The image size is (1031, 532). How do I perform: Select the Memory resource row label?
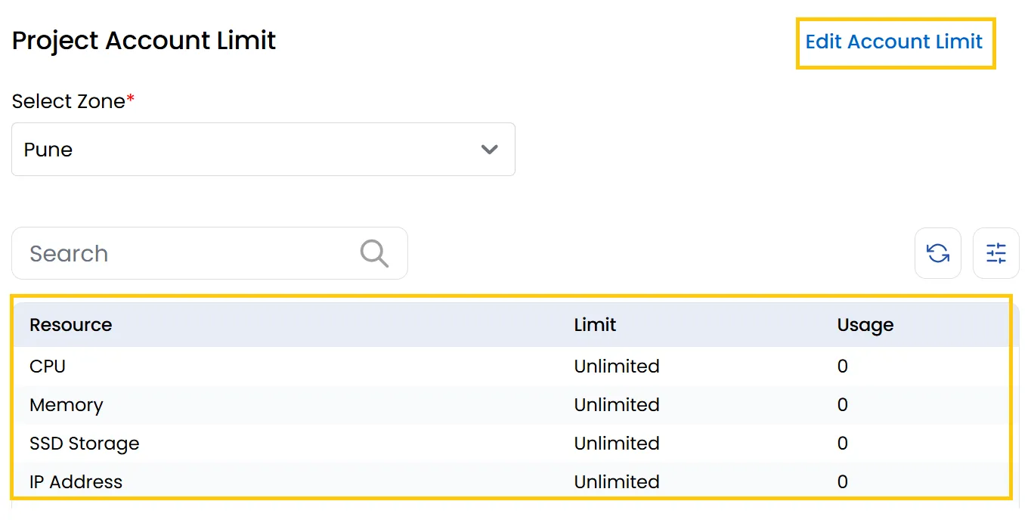66,405
